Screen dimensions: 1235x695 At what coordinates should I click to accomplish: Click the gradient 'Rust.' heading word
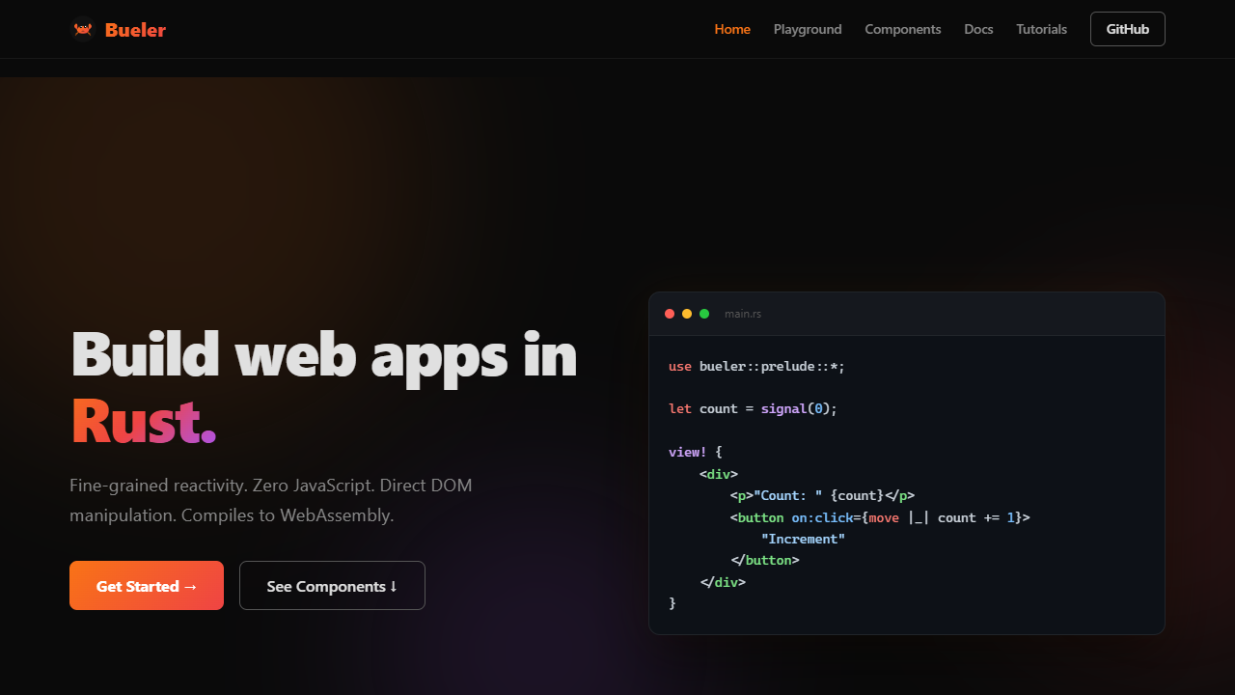click(x=144, y=422)
